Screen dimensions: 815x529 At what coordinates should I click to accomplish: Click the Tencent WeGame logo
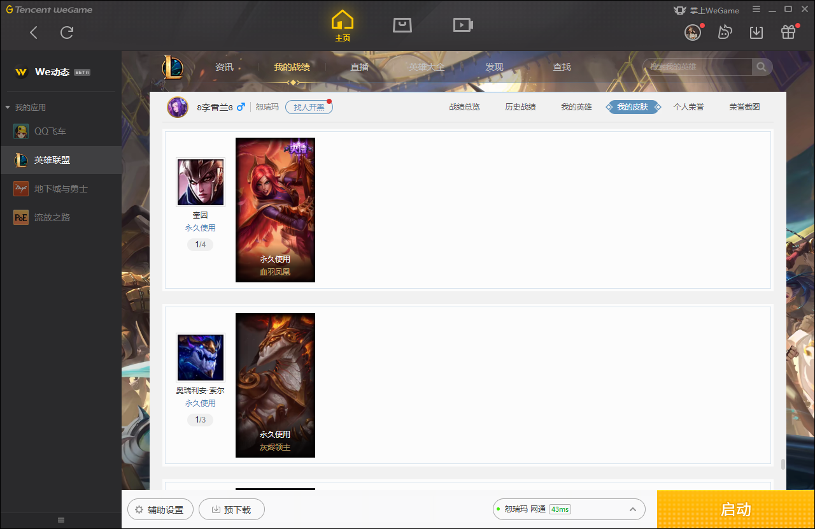click(49, 10)
